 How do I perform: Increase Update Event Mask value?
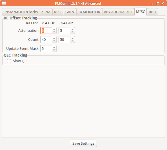(x=54, y=47)
